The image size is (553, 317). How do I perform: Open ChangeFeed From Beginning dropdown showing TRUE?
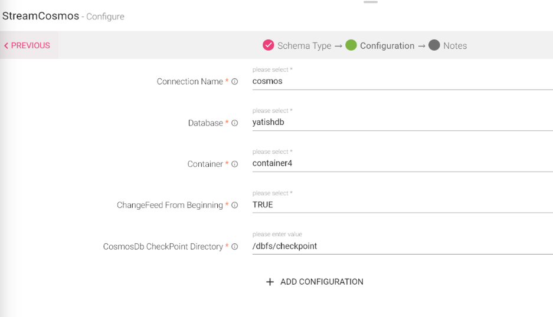pyautogui.click(x=403, y=204)
